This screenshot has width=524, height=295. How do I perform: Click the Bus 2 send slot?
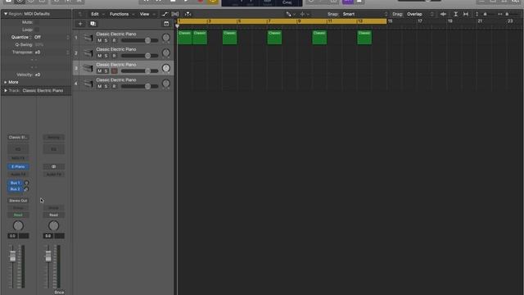click(15, 189)
